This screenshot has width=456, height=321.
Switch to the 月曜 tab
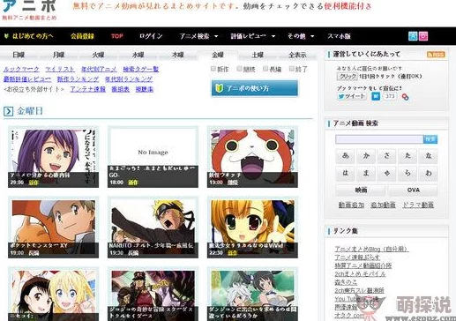click(x=58, y=55)
